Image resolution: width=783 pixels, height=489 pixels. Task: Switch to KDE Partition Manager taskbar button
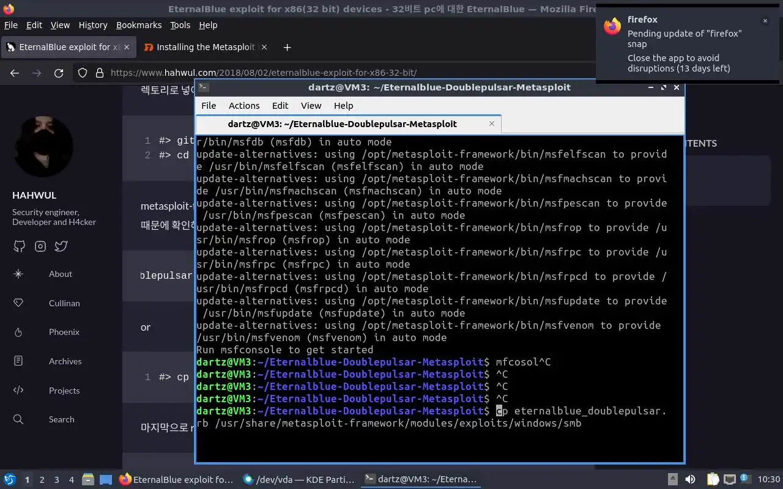299,480
